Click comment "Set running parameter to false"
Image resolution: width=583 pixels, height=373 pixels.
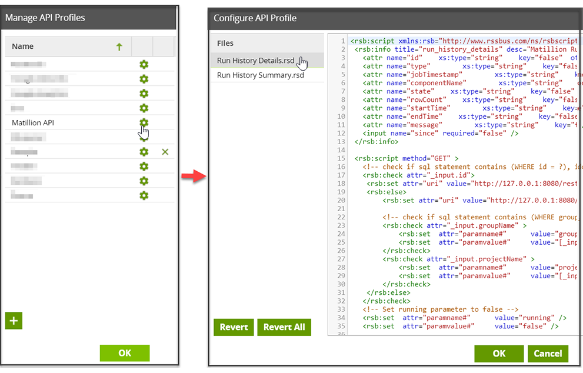[x=440, y=309]
